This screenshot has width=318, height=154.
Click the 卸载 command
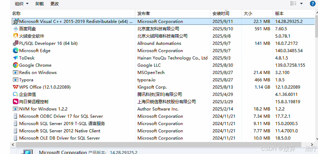pyautogui.click(x=39, y=3)
